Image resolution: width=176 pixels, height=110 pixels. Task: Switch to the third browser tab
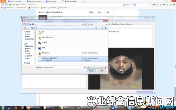[54, 2]
